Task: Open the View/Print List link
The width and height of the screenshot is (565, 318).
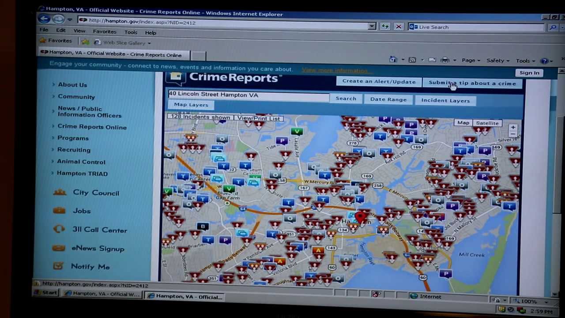Action: 258,118
